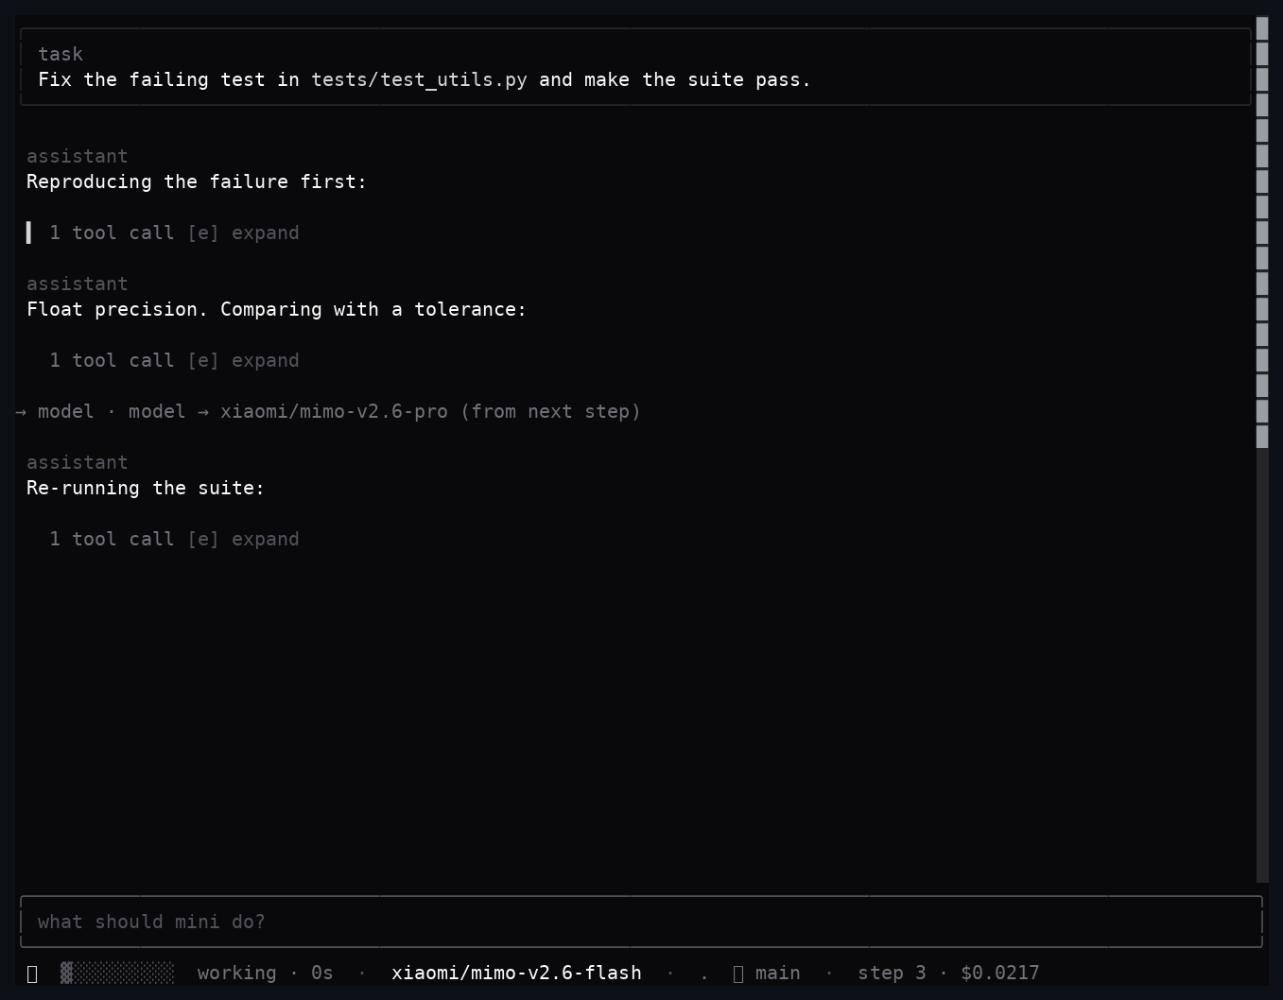The height and width of the screenshot is (1000, 1283).
Task: Click the $0.0217 cost value
Action: click(999, 973)
